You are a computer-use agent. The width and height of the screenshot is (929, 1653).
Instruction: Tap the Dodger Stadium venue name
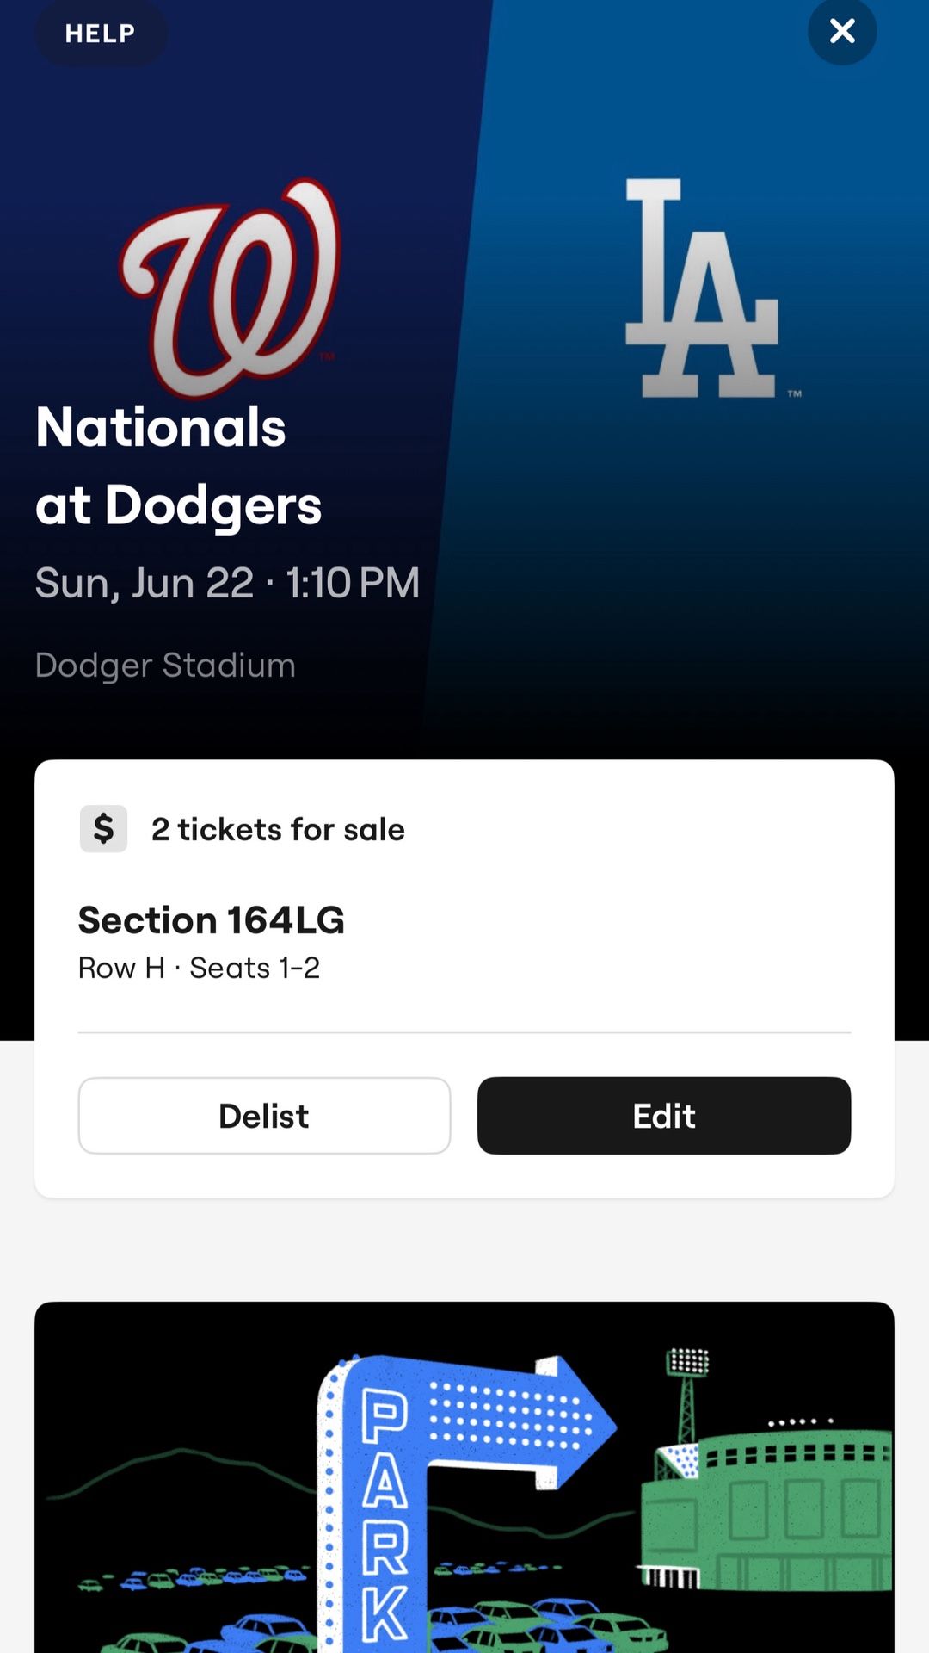coord(165,666)
